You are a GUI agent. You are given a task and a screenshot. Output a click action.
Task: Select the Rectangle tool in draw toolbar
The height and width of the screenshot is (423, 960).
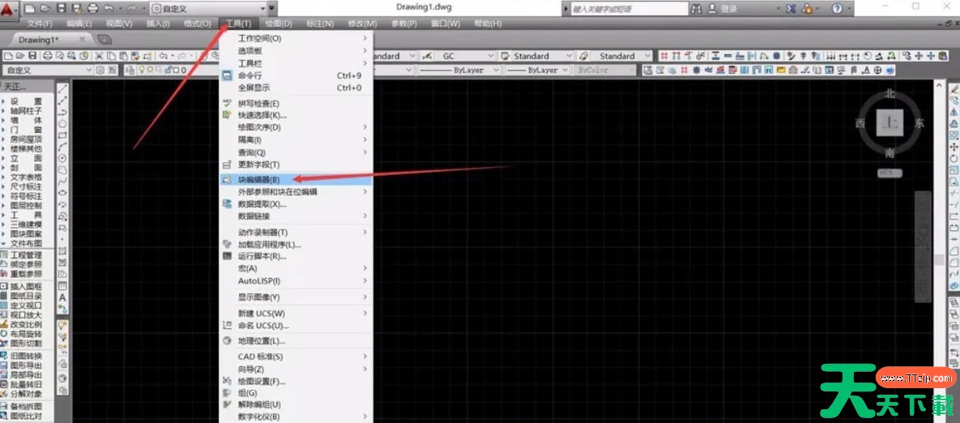click(62, 136)
